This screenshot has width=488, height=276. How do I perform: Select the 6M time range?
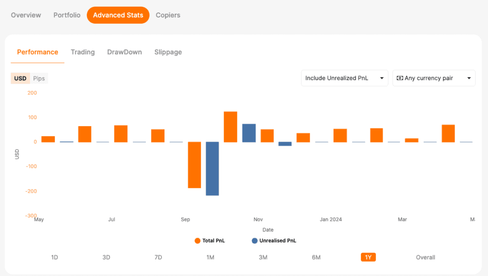point(316,257)
